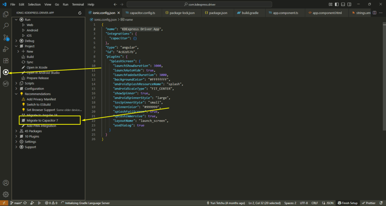
Task: Open the Terminal menu
Action: pyautogui.click(x=78, y=4)
